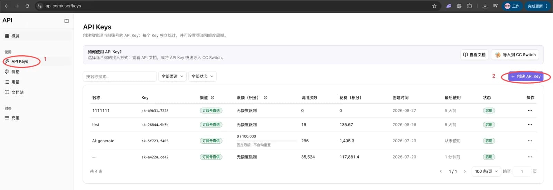Open actions menu for the AI-generate row
This screenshot has width=553, height=190.
coord(530,141)
